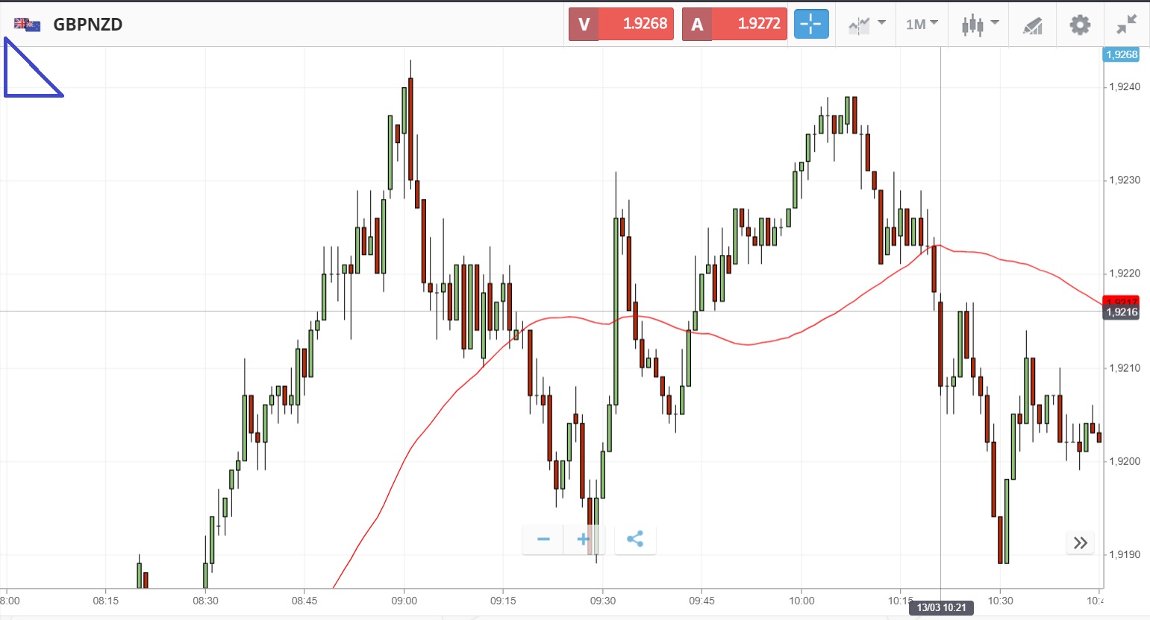Click the 1,9240 price axis label
Screen dimensions: 1150x620
[x=1125, y=86]
